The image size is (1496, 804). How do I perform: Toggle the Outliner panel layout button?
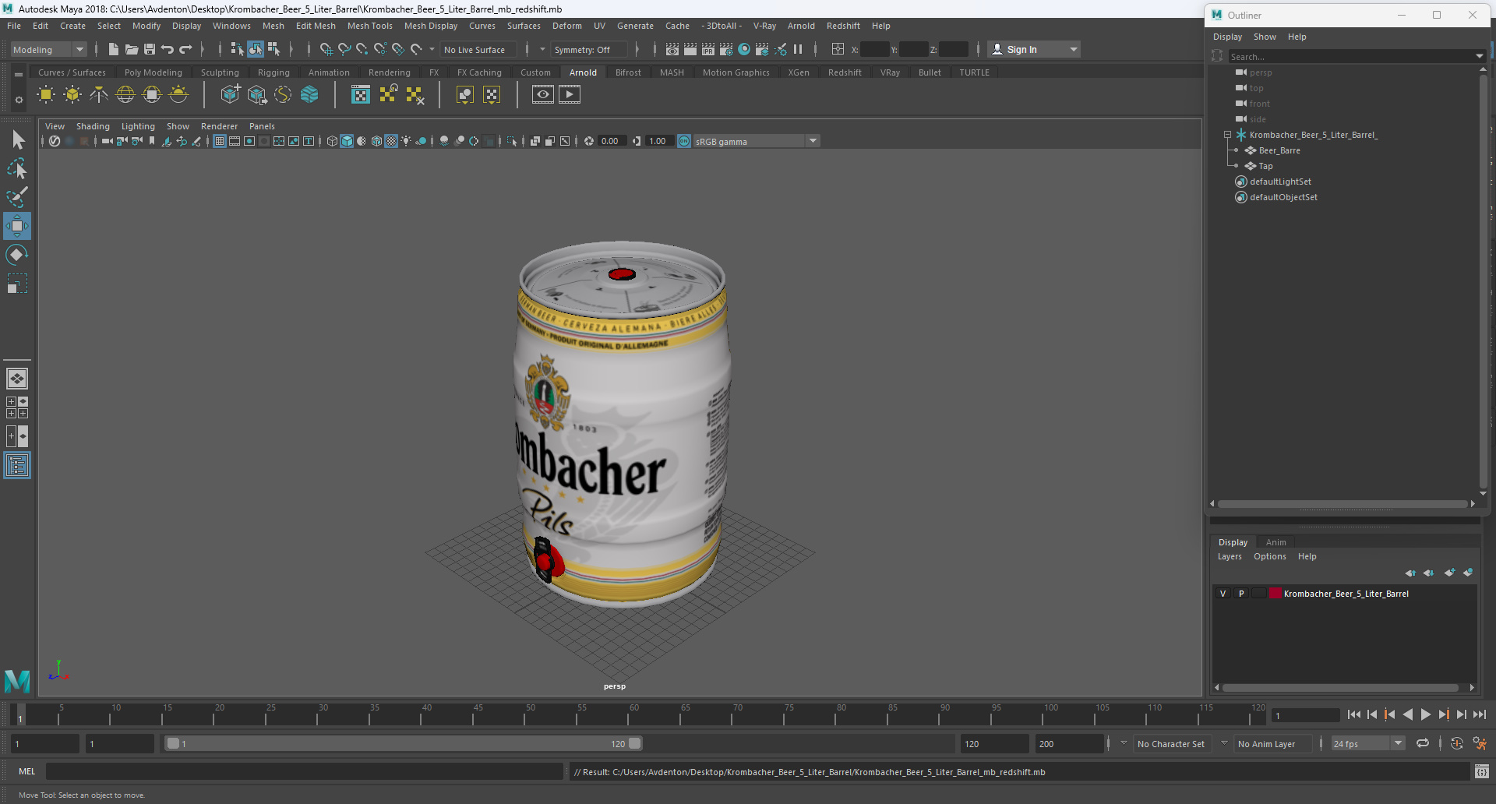[x=17, y=466]
